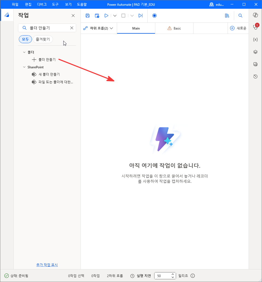Viewport: 262px width, 282px height.
Task: Click the 0작업 status text
Action: pyautogui.click(x=95, y=276)
